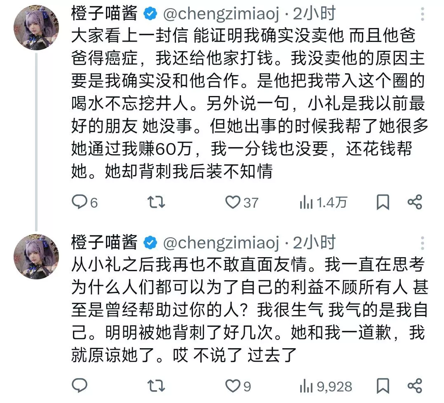Open profile avatar of first tweet
The image size is (444, 403).
(x=36, y=28)
